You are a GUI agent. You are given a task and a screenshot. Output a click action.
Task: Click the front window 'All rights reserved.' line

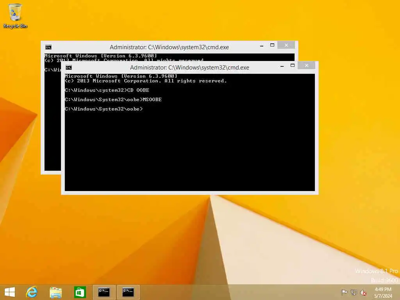point(146,81)
